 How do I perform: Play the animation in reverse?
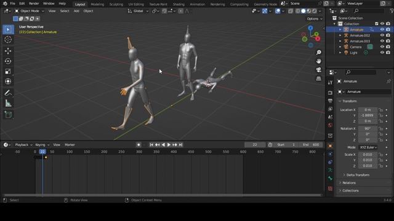163,145
